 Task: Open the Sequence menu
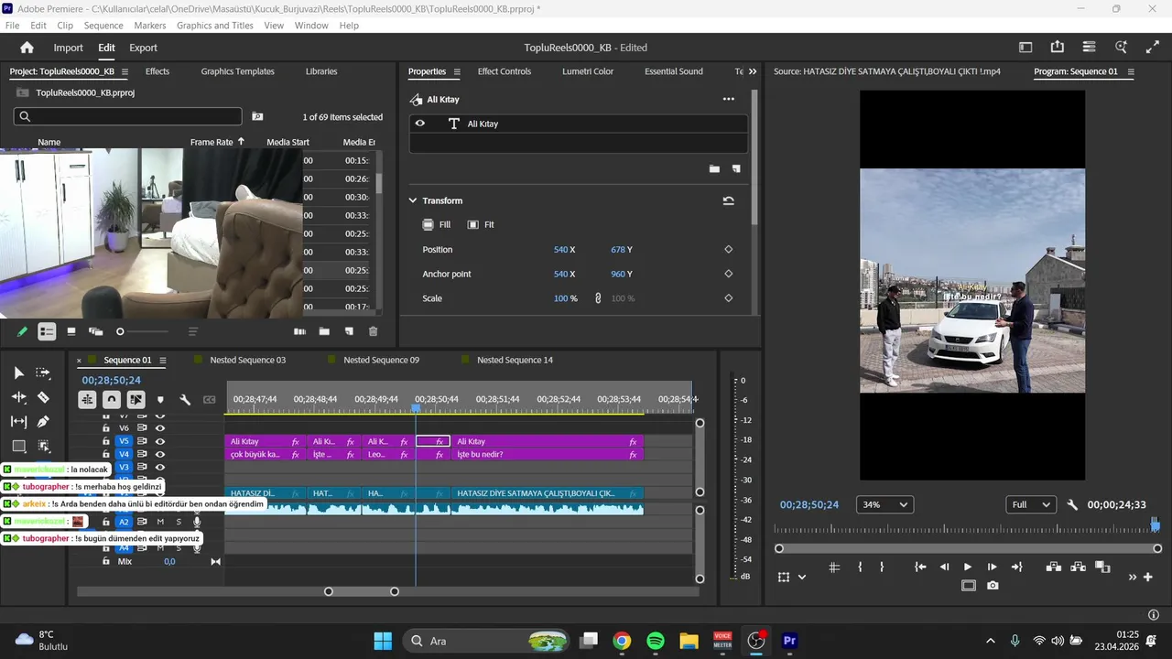103,26
